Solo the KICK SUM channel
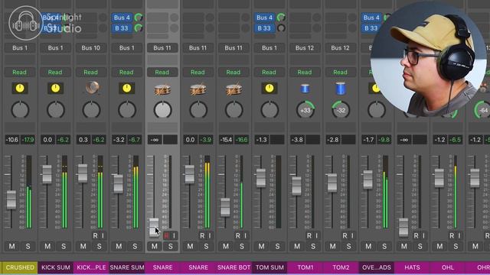 point(64,247)
